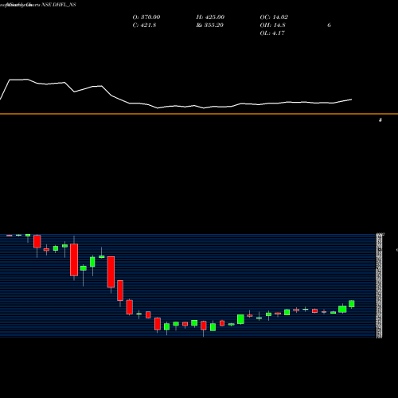Click the orange horizontal baseline
Image resolution: width=398 pixels, height=398 pixels.
tap(199, 114)
